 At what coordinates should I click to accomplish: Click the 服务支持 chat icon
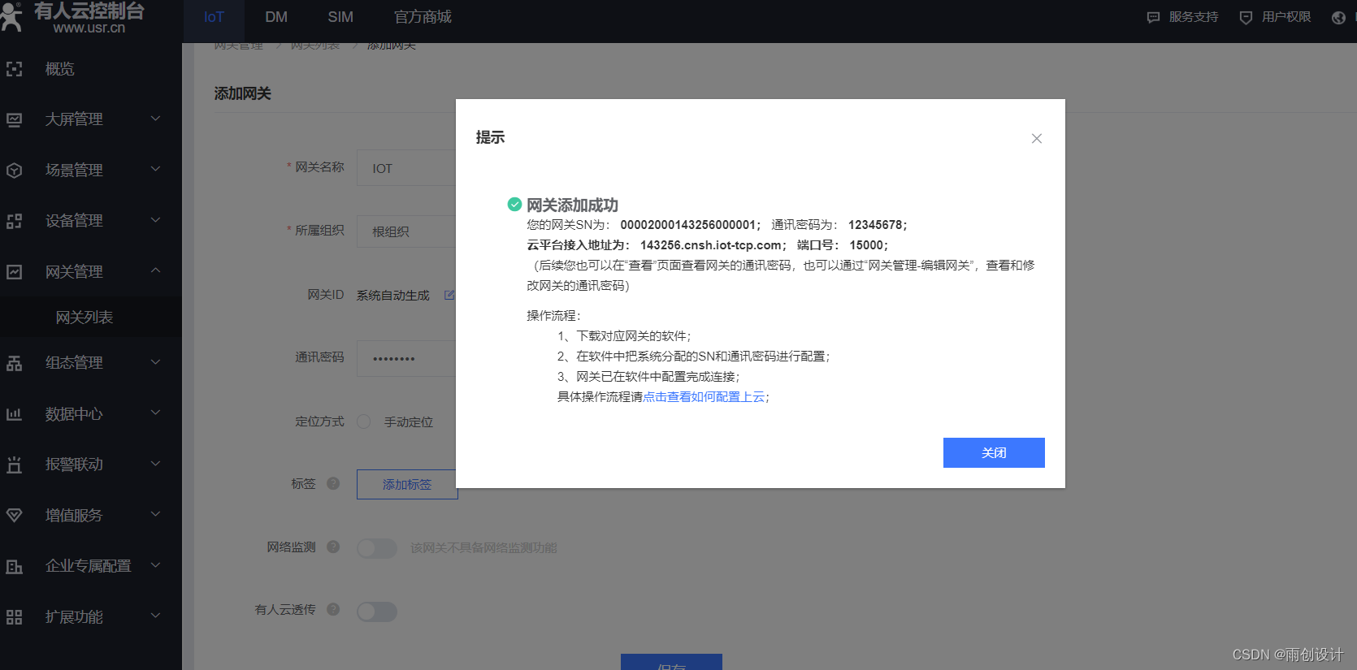pos(1153,17)
